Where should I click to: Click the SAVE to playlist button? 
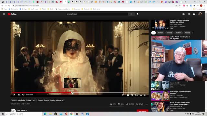pos(139,104)
